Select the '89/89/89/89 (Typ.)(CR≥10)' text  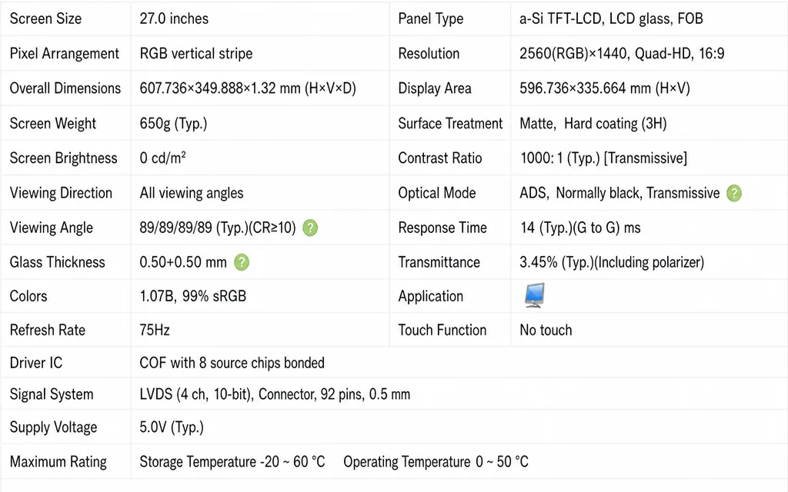tap(218, 228)
